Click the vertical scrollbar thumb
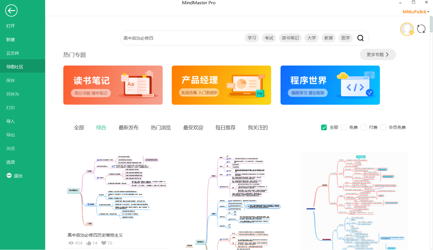 pos(431,24)
